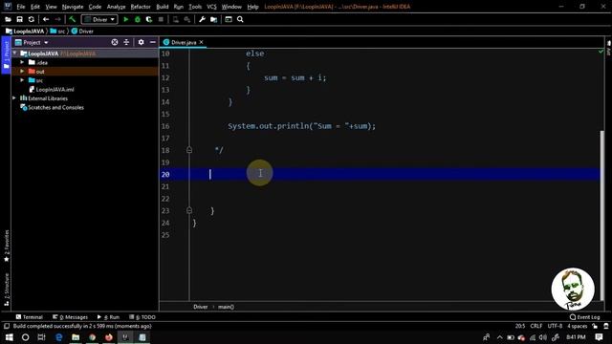Click the Stop square toolbar icon

[x=161, y=19]
